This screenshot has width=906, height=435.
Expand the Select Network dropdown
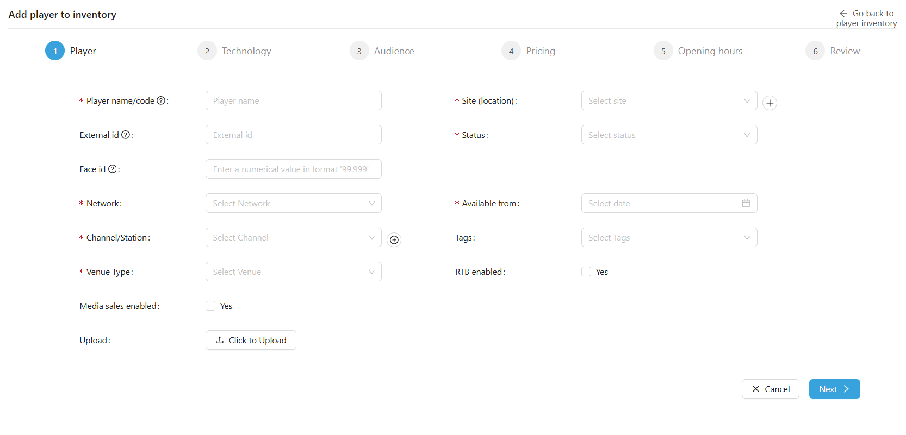coord(293,203)
